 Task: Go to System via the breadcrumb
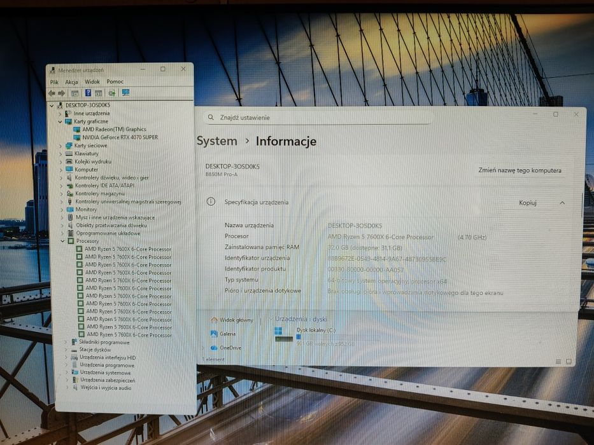point(216,141)
